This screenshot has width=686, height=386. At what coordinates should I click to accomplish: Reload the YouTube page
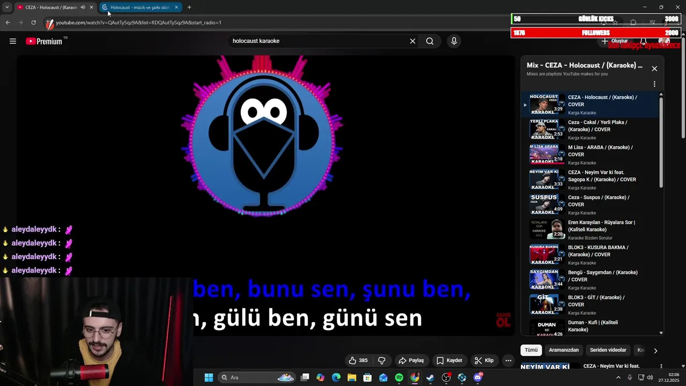pos(33,23)
